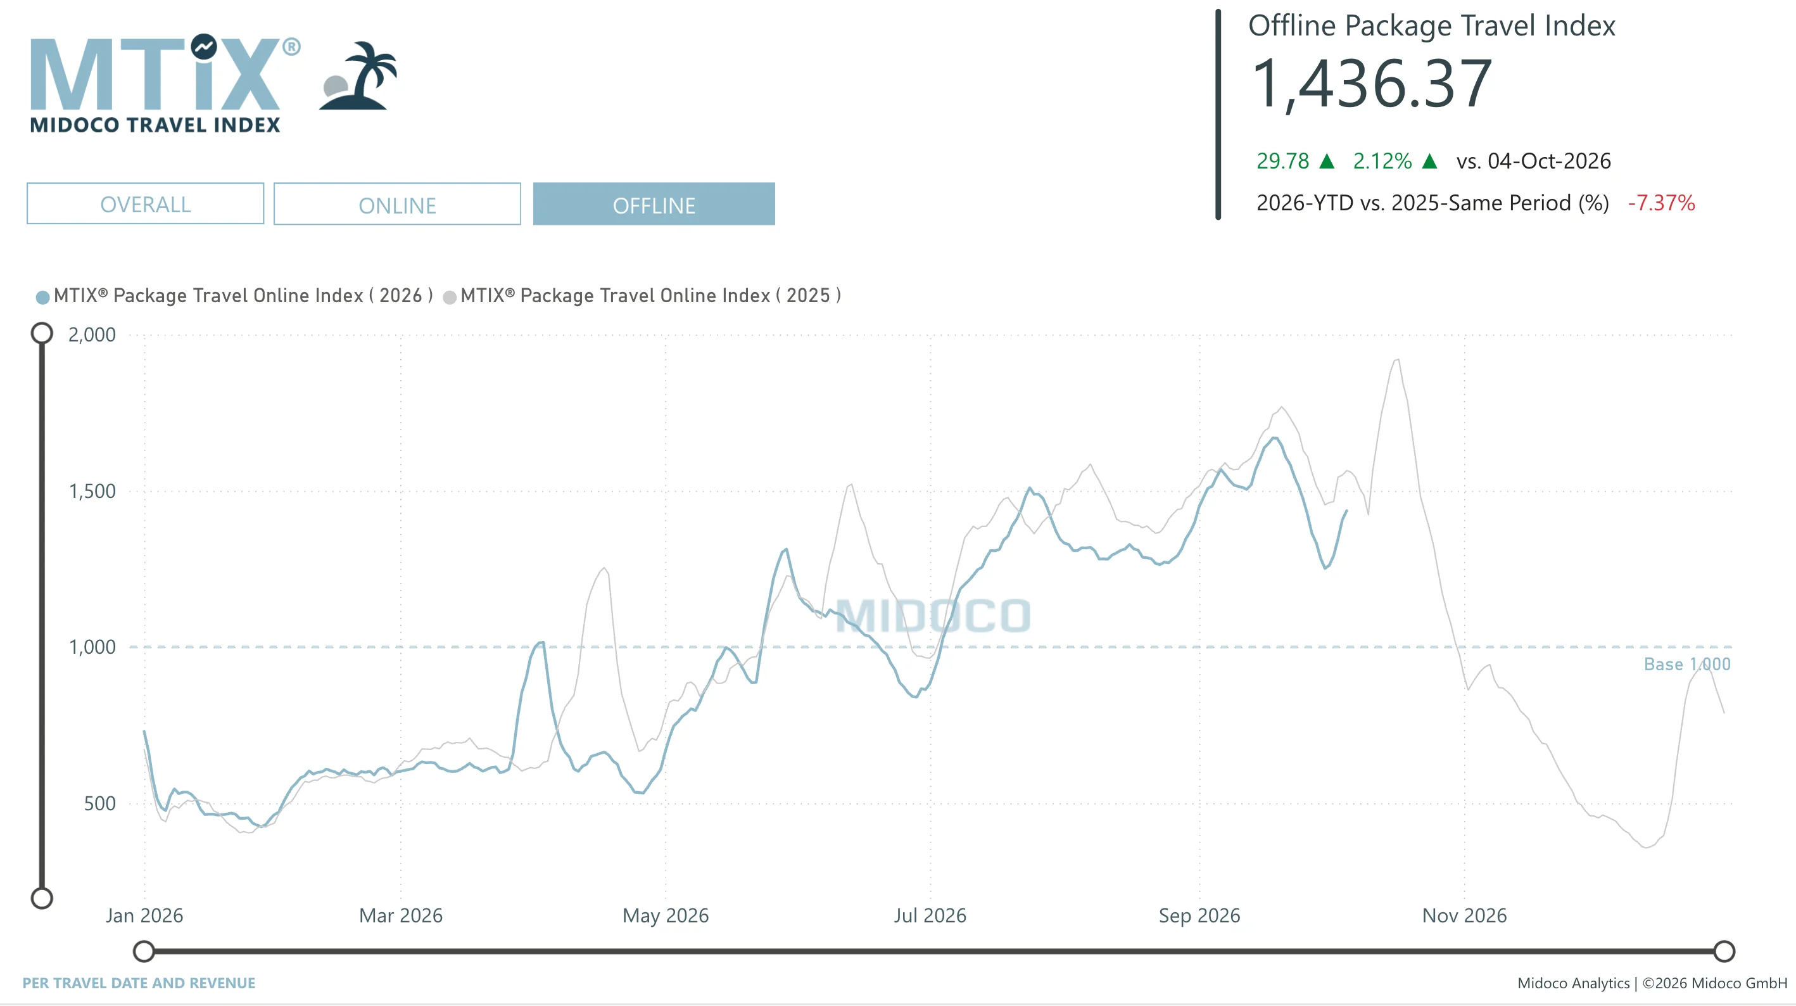The width and height of the screenshot is (1796, 1006).
Task: Click the 2.12% change value
Action: (x=1382, y=161)
